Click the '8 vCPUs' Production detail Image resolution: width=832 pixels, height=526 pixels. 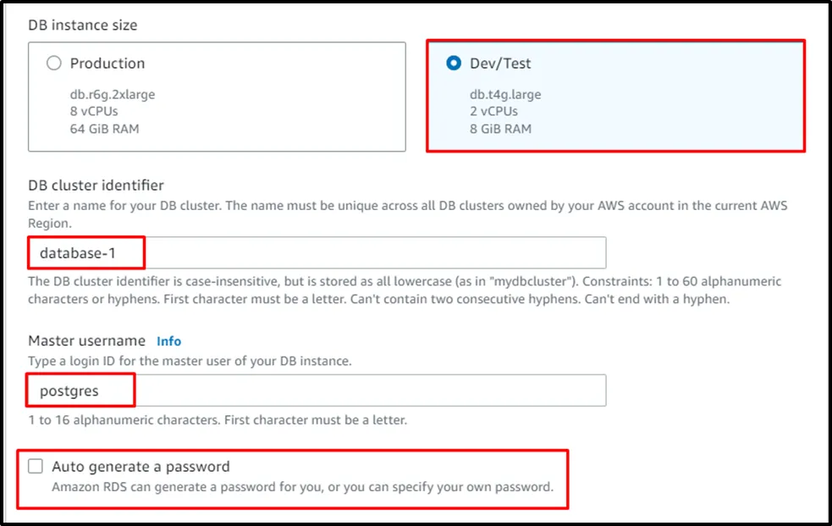[x=94, y=111]
